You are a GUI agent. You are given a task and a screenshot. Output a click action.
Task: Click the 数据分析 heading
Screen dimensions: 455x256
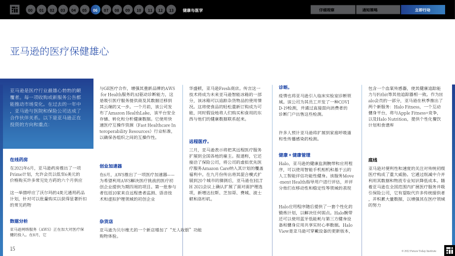click(19, 221)
